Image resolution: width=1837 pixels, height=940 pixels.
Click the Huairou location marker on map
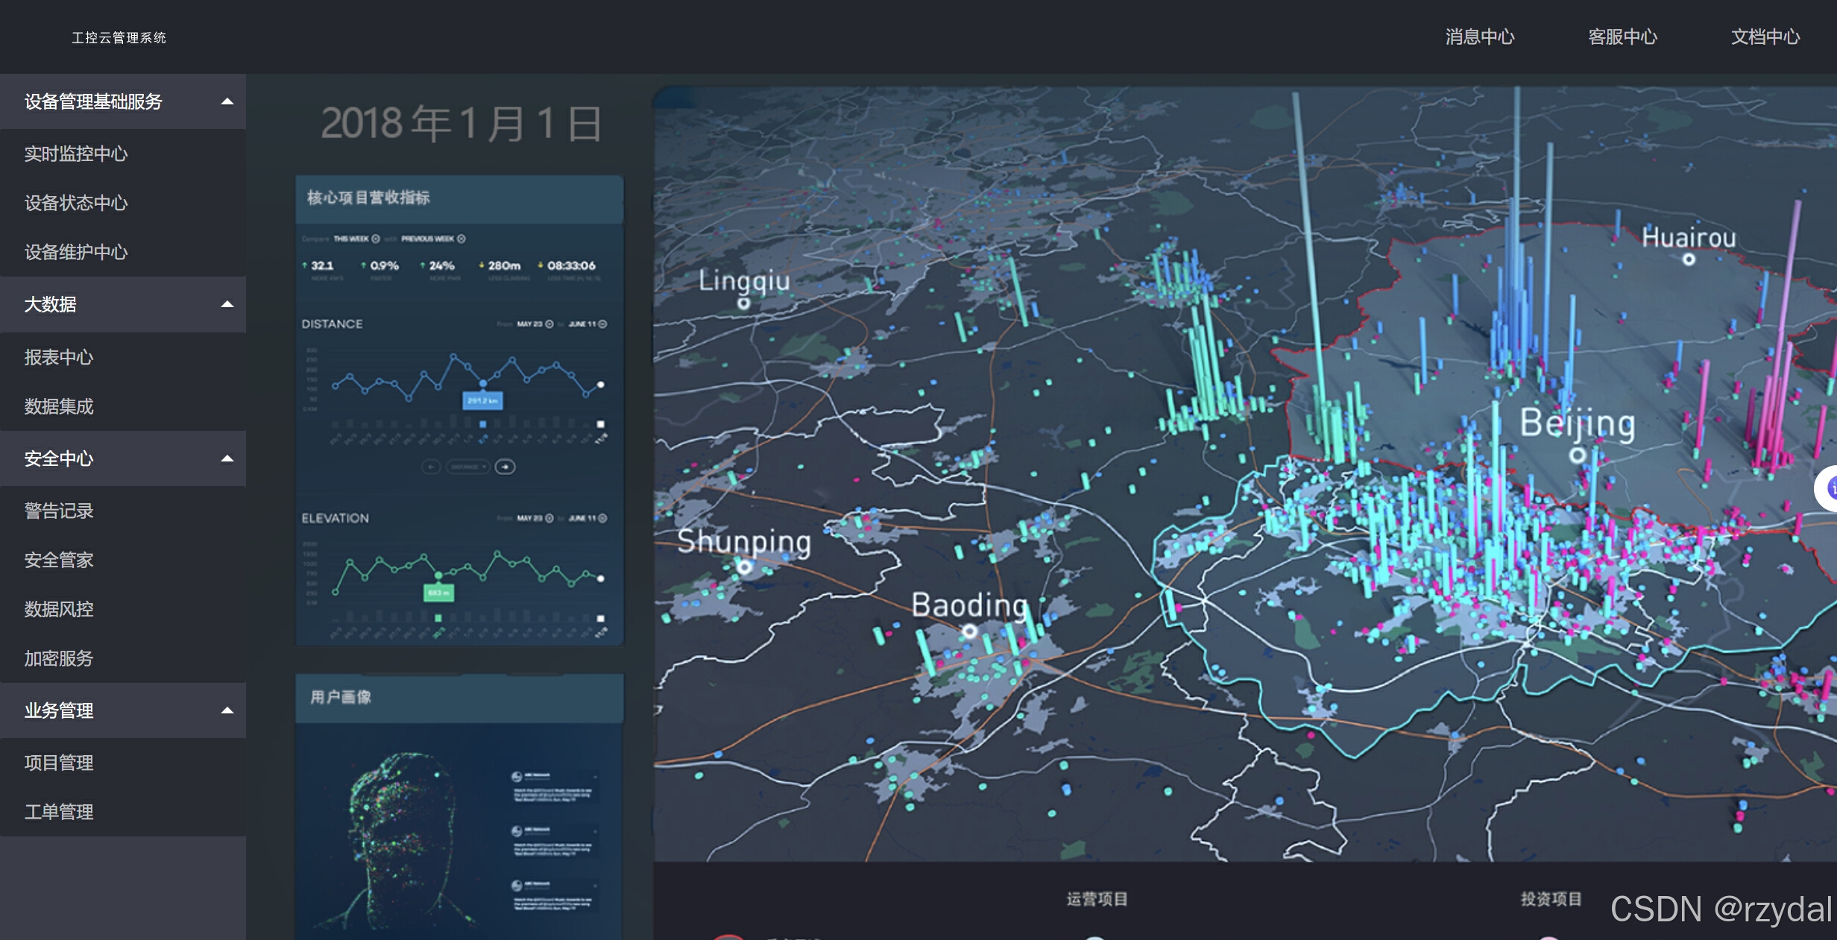coord(1689,259)
